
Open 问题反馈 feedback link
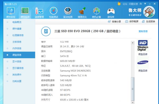coord(133,4)
